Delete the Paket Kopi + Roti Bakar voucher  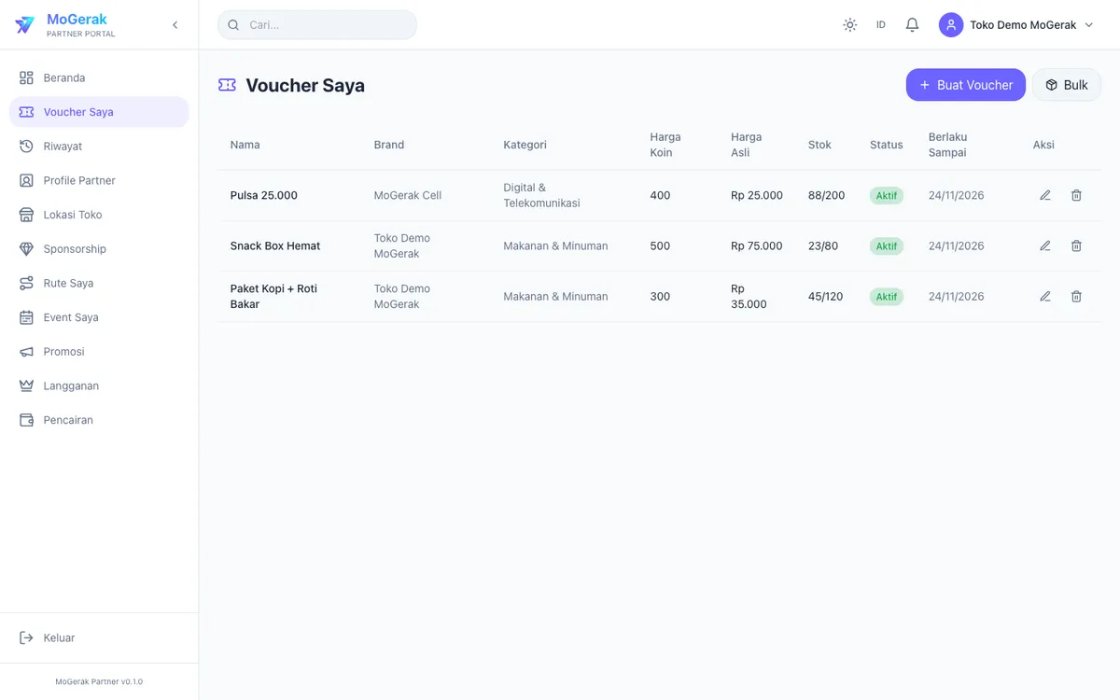click(1076, 296)
